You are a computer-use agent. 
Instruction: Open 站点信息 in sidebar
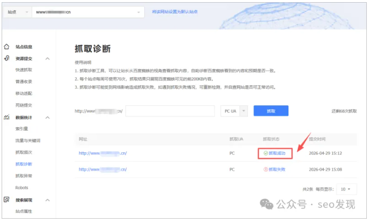[24, 47]
